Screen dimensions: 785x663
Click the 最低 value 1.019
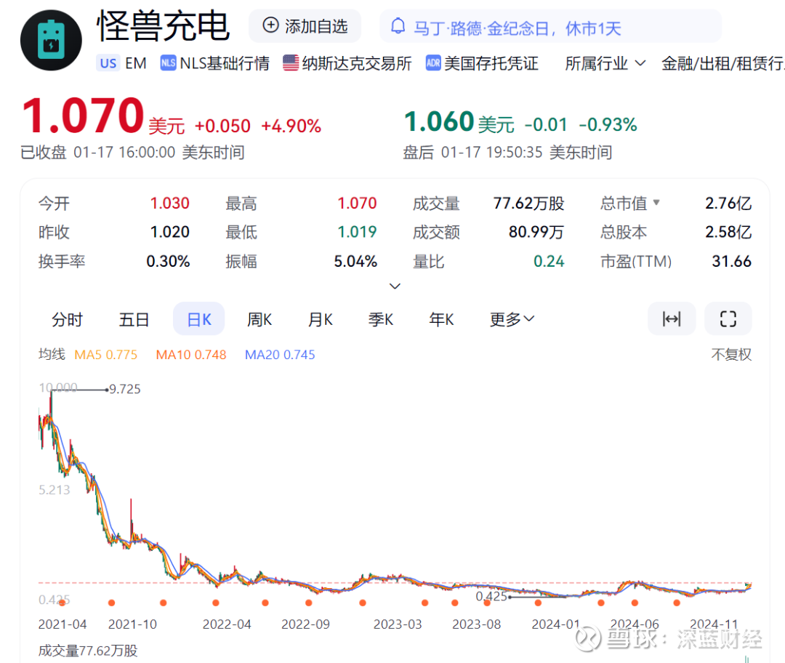pos(357,232)
